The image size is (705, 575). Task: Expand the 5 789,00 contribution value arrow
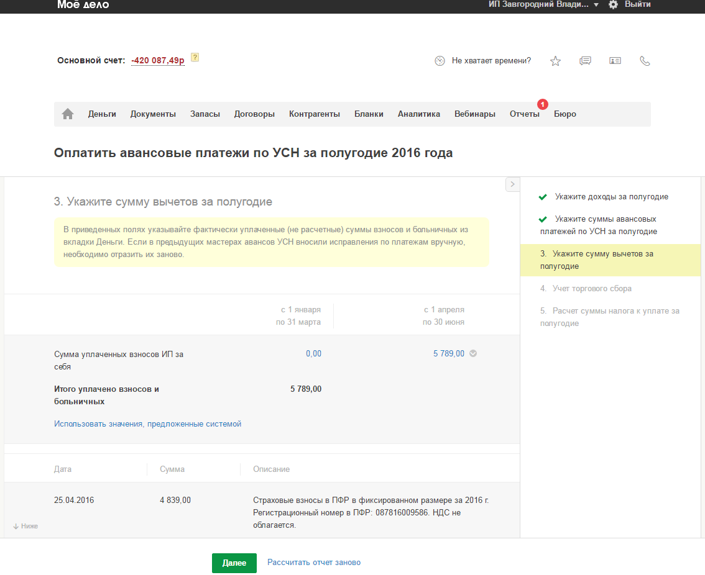[x=473, y=354]
